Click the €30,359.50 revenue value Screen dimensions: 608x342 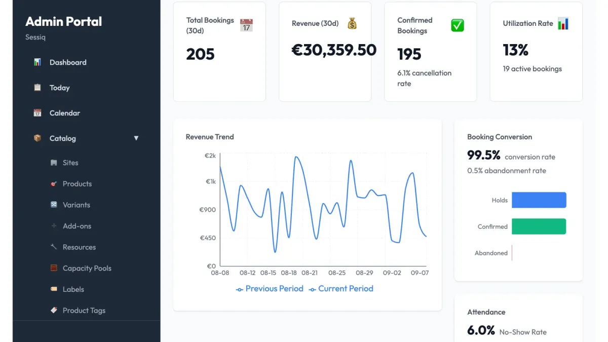pyautogui.click(x=334, y=50)
